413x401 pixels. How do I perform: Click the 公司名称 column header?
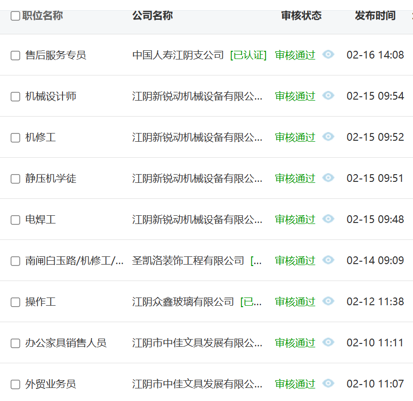coord(153,16)
